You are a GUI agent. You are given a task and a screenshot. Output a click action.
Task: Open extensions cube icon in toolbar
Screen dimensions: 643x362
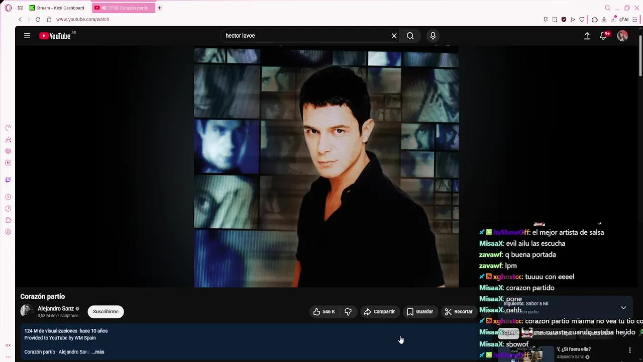(x=595, y=20)
